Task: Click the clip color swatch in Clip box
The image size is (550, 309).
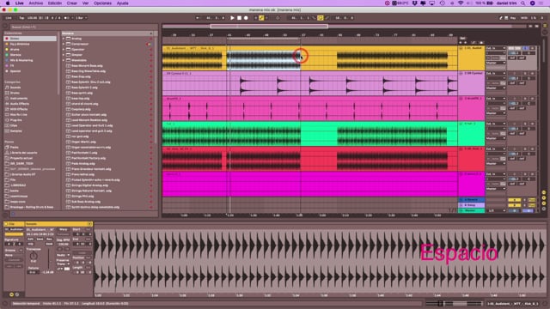Action: coord(14,234)
